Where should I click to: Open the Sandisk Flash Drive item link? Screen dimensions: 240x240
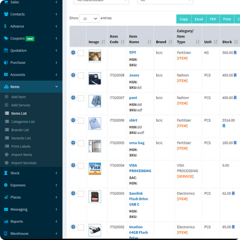click(x=138, y=199)
